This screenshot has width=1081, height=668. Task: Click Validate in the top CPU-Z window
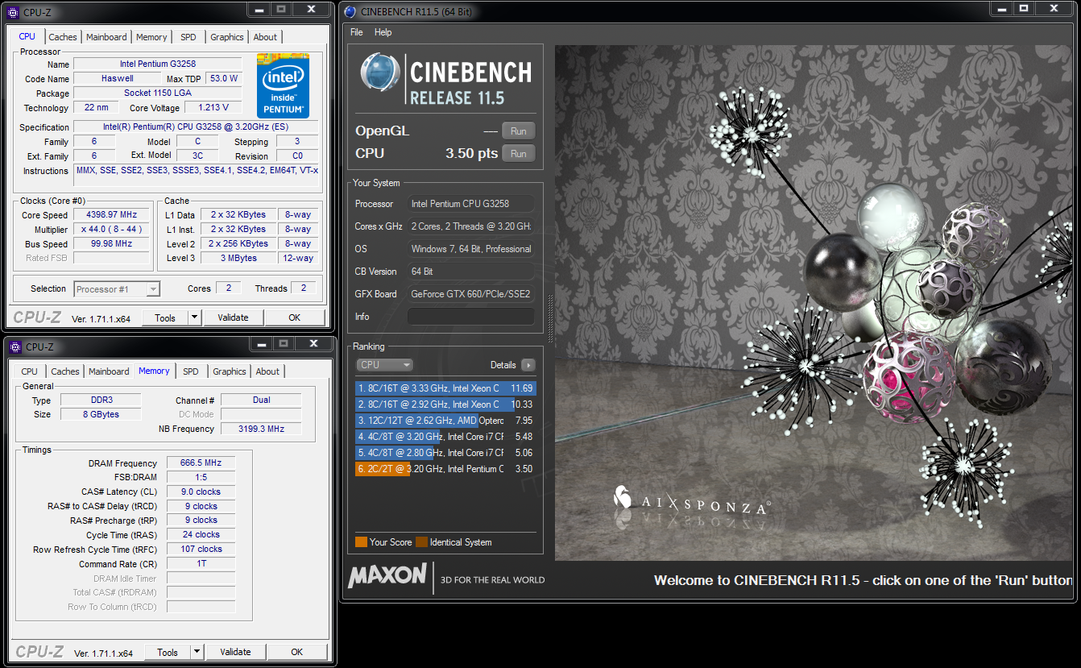[233, 317]
